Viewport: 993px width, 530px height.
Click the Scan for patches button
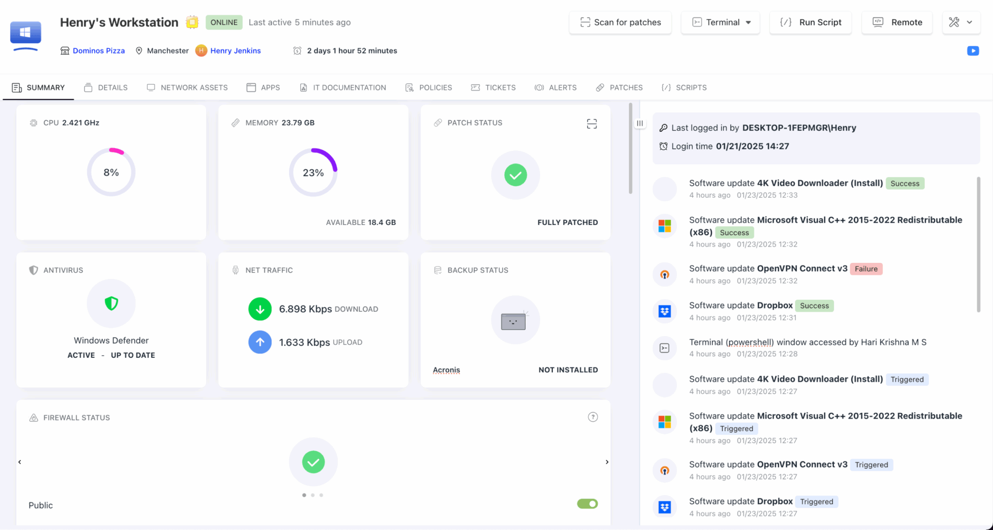620,22
